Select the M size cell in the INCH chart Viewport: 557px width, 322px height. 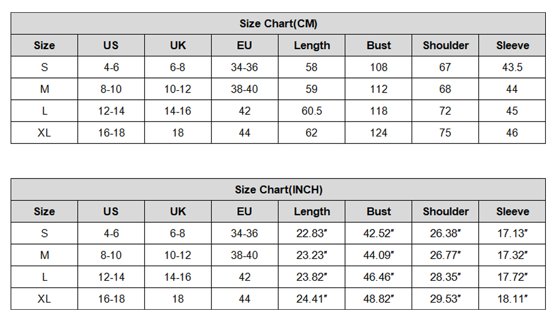pos(45,255)
